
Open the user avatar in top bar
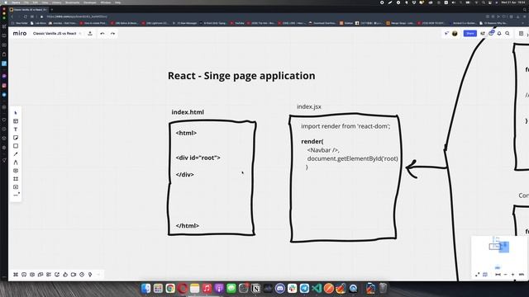pyautogui.click(x=455, y=33)
